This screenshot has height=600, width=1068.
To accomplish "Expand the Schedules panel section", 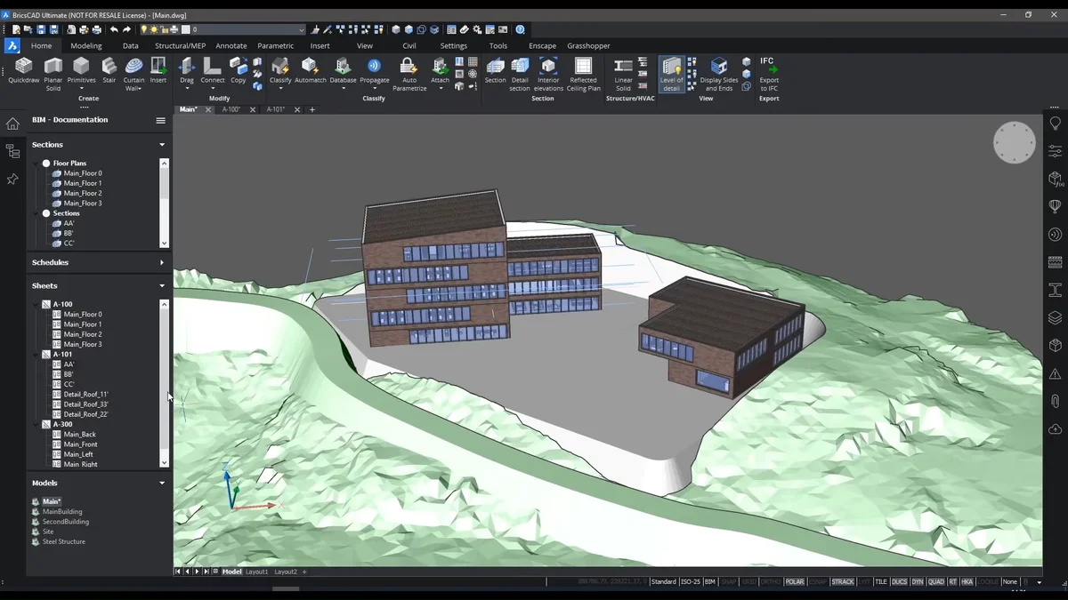I will pos(162,263).
